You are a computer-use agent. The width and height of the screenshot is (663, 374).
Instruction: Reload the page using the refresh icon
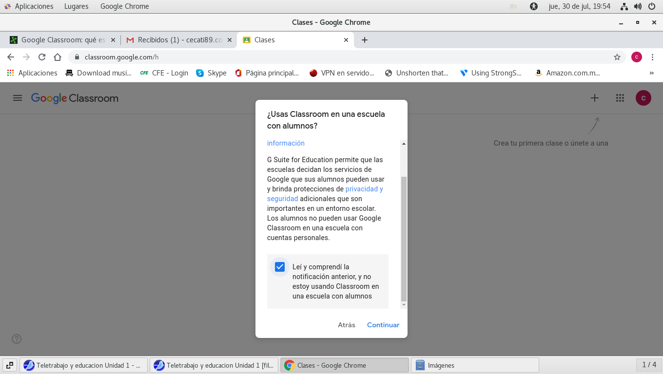(x=42, y=57)
